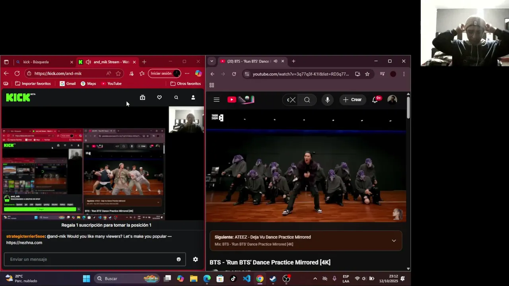Open Windows Start menu
The image size is (509, 286).
(x=86, y=278)
